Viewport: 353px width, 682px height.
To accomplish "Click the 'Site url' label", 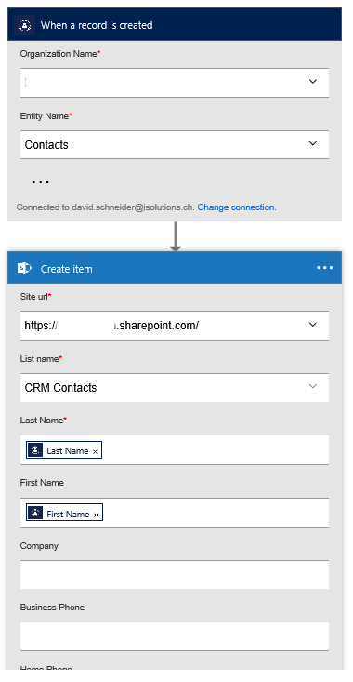I will tap(36, 297).
